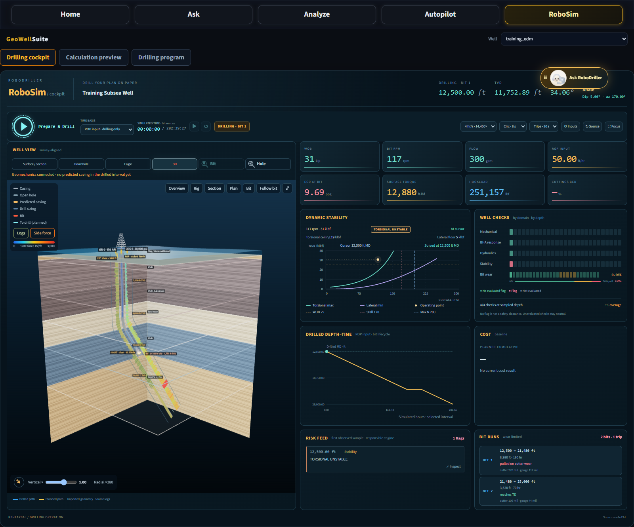The image size is (634, 527).
Task: Toggle Casing legend visibility
Action: 22,188
